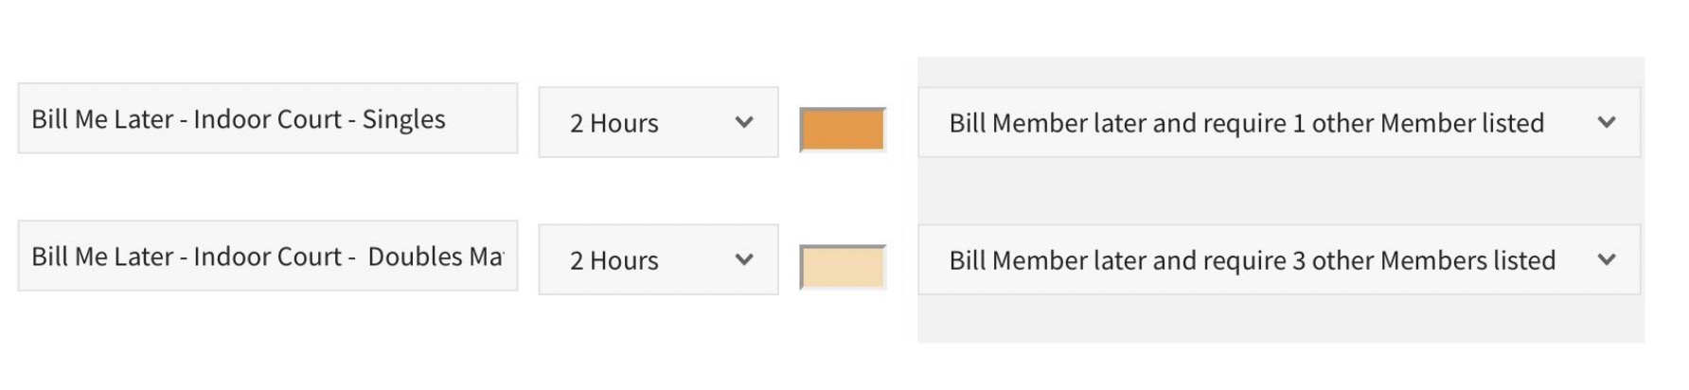The width and height of the screenshot is (1689, 390).
Task: Pick the light beige swatch for Doubles
Action: 842,267
